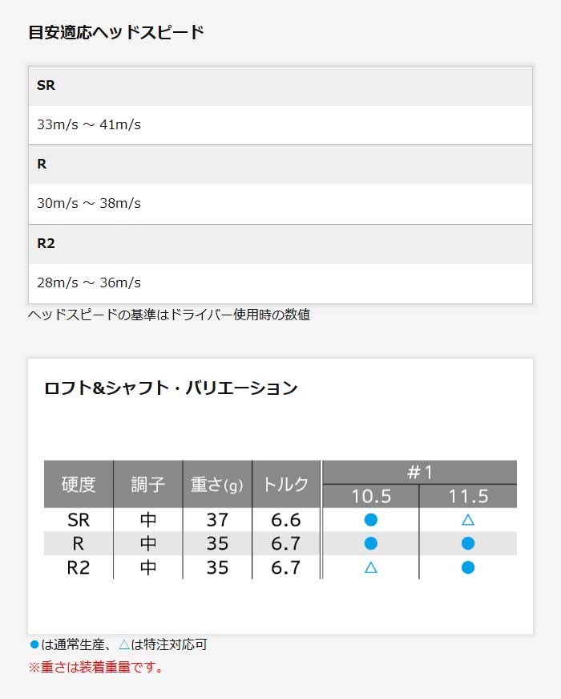Image resolution: width=561 pixels, height=699 pixels.
Task: Click the 10.5 loft column header
Action: (x=370, y=496)
